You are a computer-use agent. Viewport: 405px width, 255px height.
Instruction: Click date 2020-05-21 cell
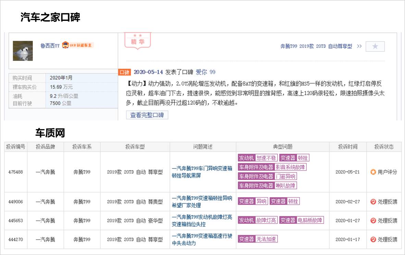[x=348, y=172]
